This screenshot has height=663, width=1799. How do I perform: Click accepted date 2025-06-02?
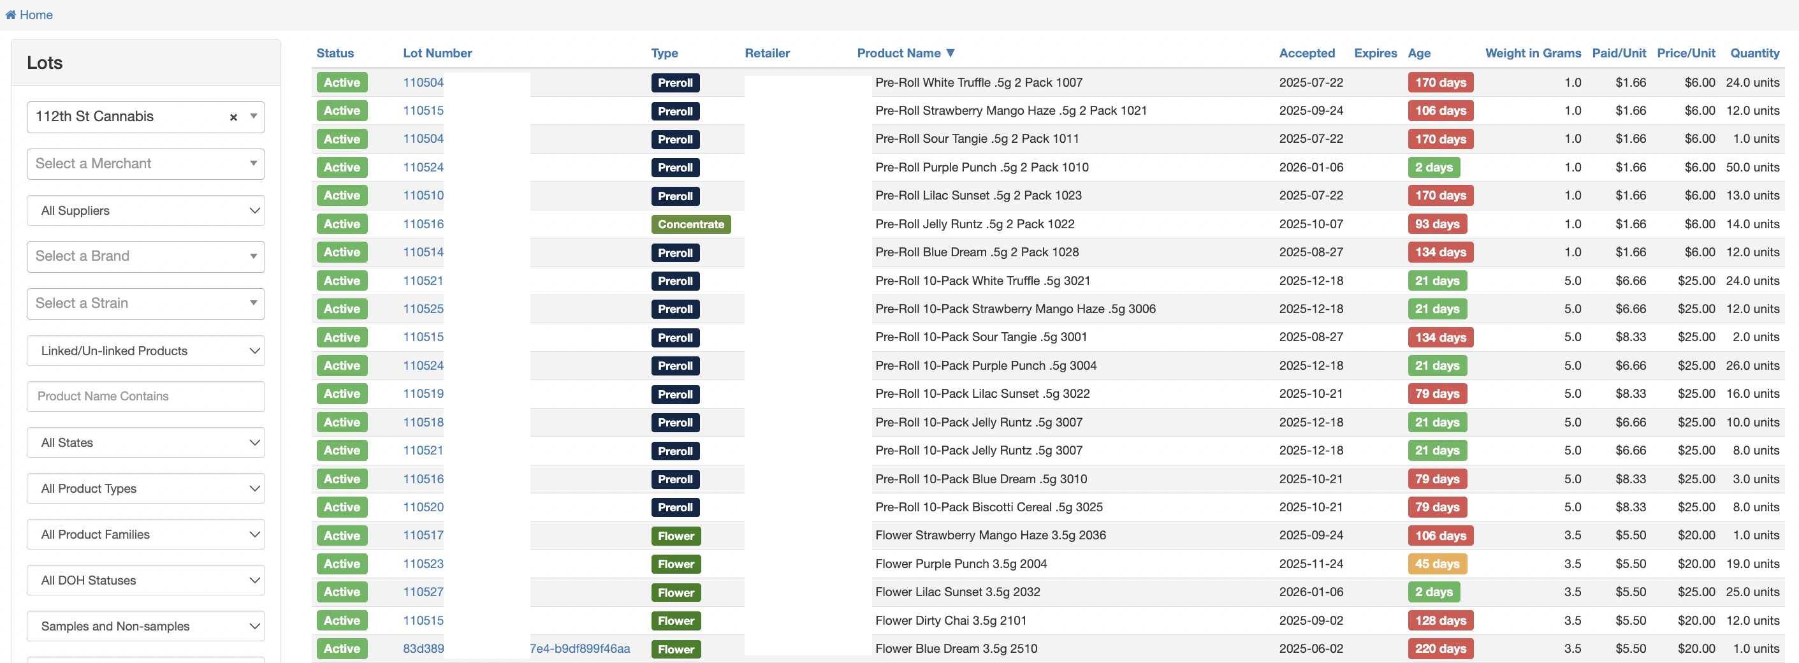tap(1311, 648)
